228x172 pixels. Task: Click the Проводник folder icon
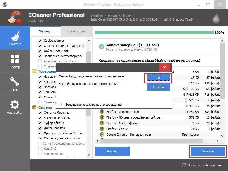click(34, 71)
